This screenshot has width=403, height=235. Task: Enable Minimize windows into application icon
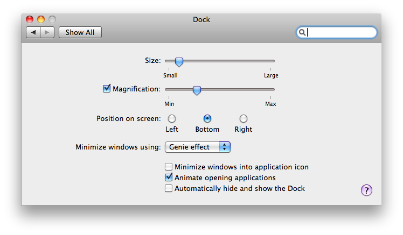click(169, 167)
